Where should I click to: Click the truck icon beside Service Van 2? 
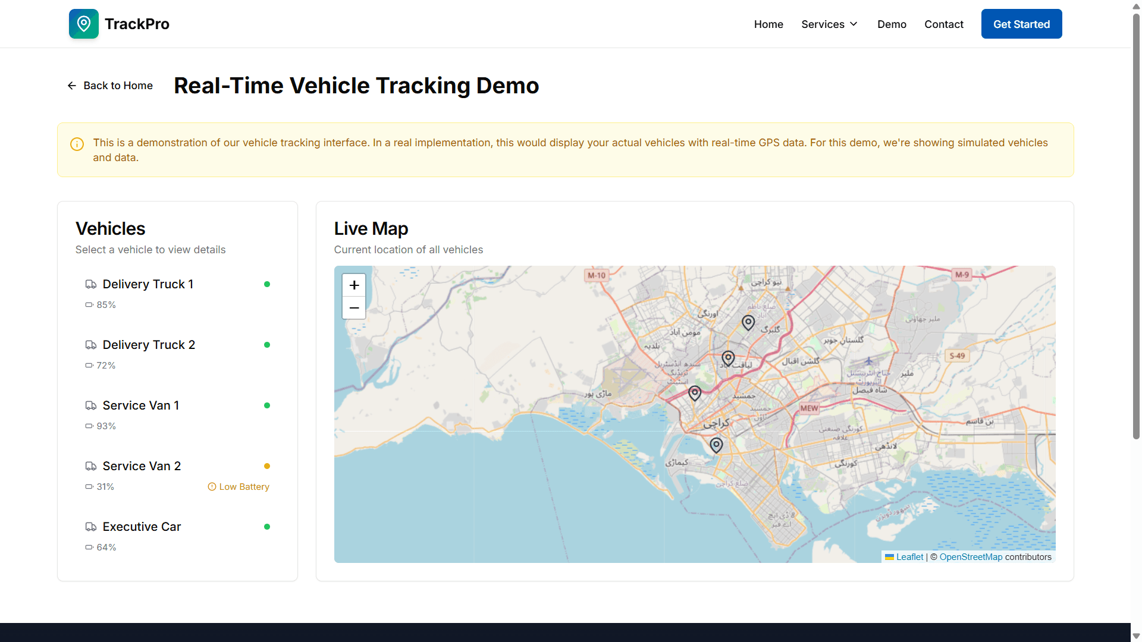(x=91, y=466)
